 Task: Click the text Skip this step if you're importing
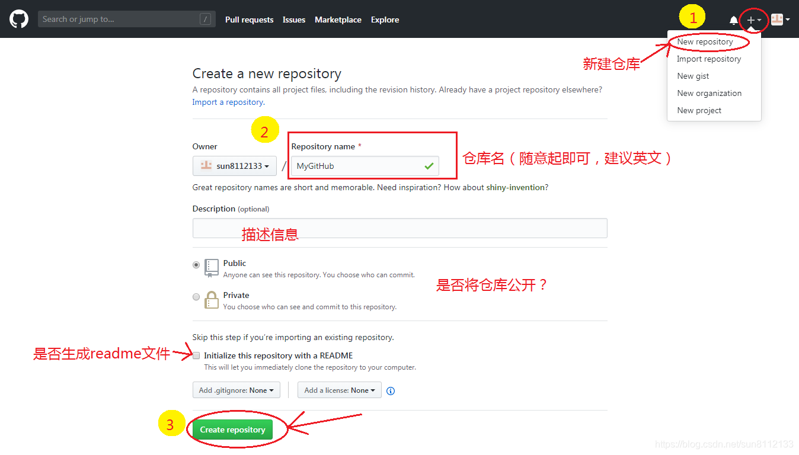pos(293,337)
